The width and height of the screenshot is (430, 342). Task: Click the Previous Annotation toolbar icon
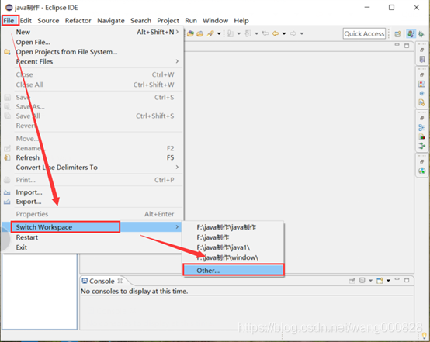point(248,33)
